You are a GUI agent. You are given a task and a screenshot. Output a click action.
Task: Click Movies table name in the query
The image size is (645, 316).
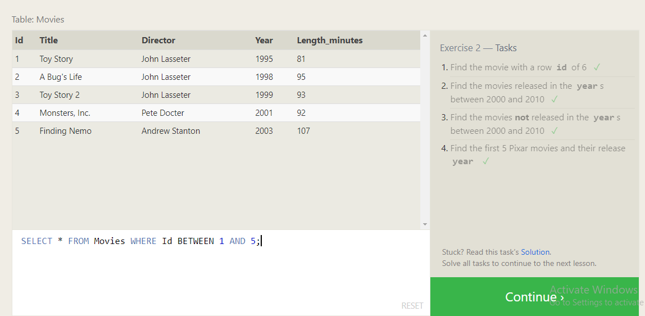(110, 241)
